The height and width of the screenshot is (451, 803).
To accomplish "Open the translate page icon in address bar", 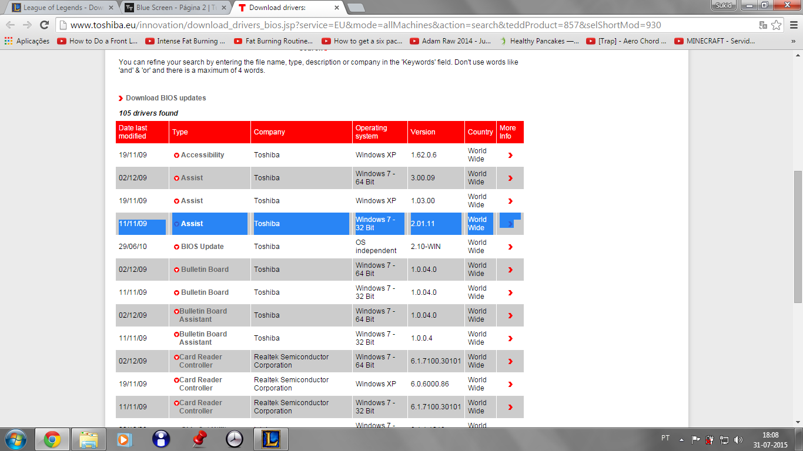I will pyautogui.click(x=763, y=25).
